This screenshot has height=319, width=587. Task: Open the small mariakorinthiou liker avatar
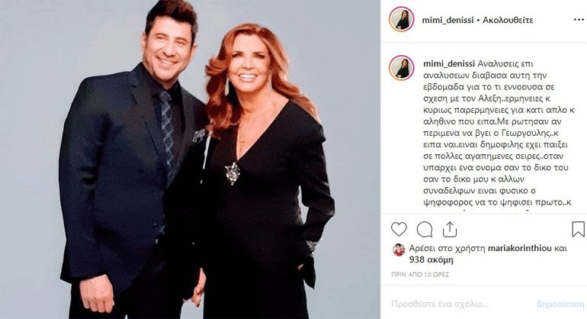tap(399, 250)
